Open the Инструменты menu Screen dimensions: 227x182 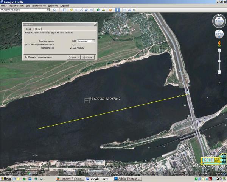(39, 6)
